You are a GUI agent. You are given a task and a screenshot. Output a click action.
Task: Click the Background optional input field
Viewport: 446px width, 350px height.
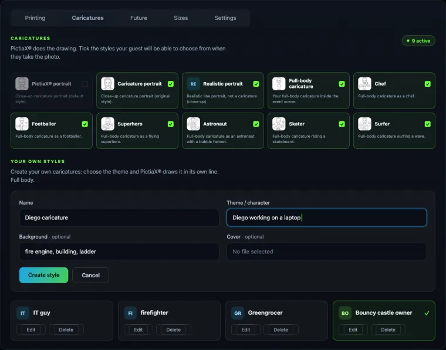click(119, 252)
